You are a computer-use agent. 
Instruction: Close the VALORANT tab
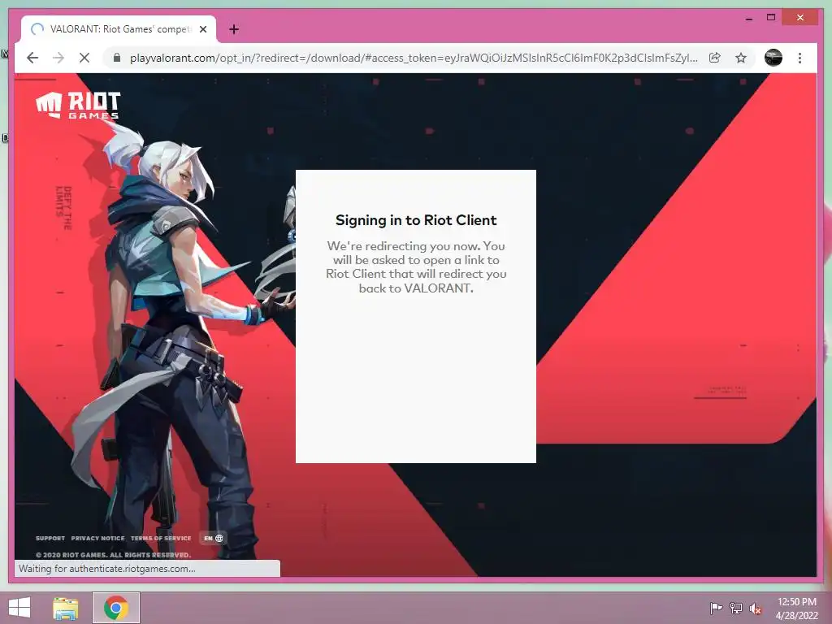pos(203,29)
